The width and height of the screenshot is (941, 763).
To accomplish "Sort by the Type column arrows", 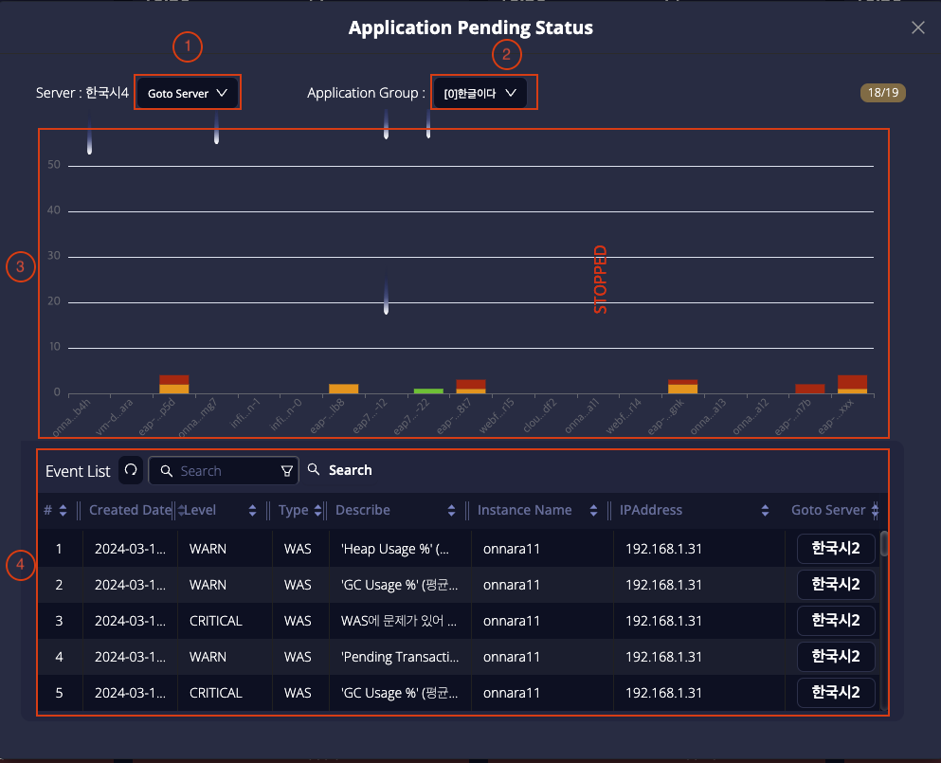I will point(317,511).
